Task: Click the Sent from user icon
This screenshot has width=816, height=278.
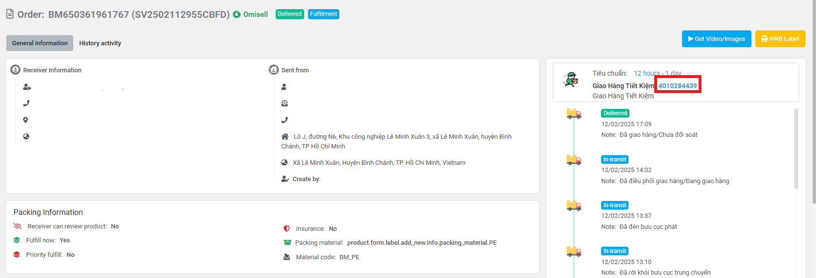Action: pos(274,70)
